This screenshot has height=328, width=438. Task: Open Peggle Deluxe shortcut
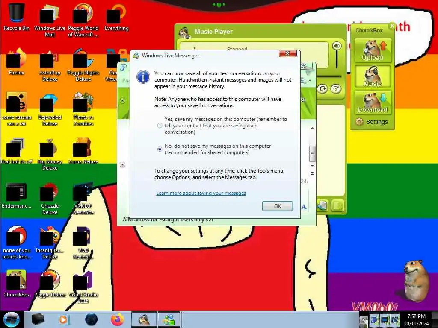tap(50, 284)
